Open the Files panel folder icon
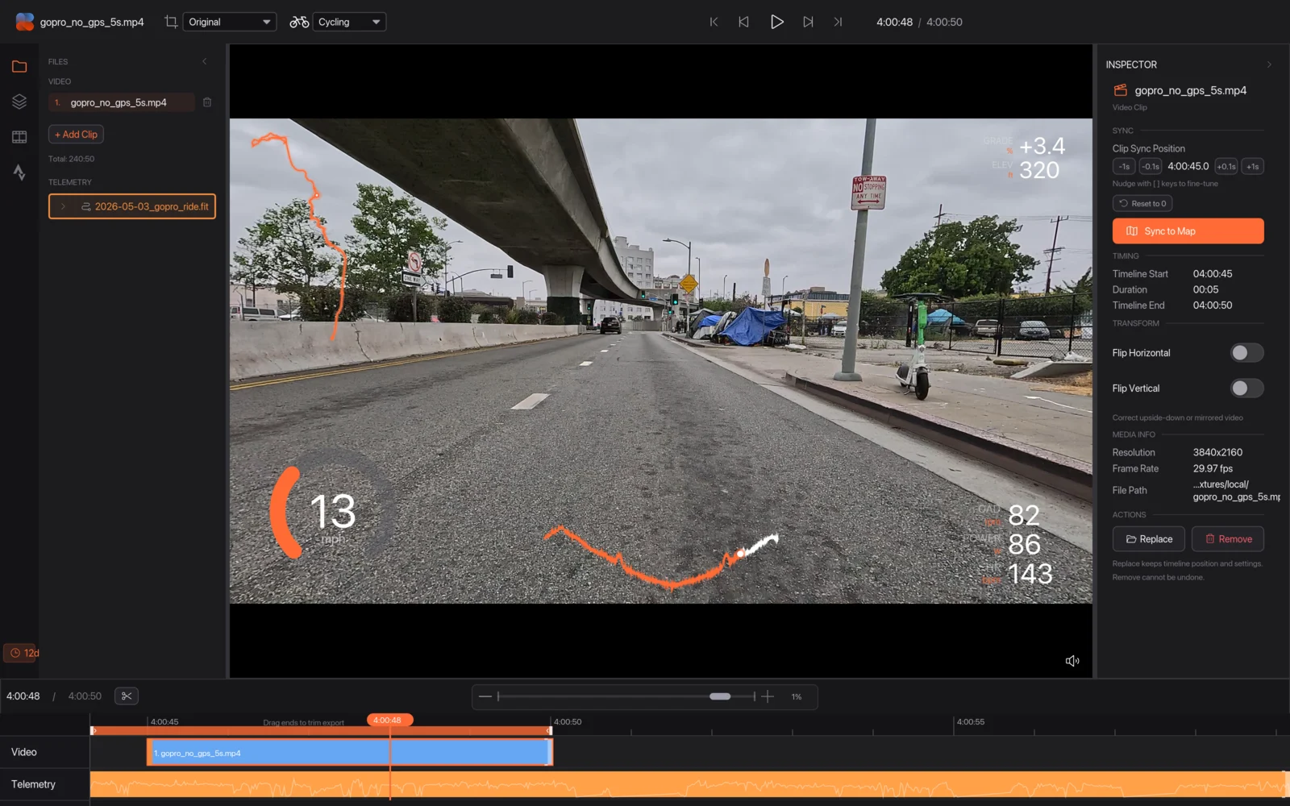The image size is (1290, 806). [19, 66]
